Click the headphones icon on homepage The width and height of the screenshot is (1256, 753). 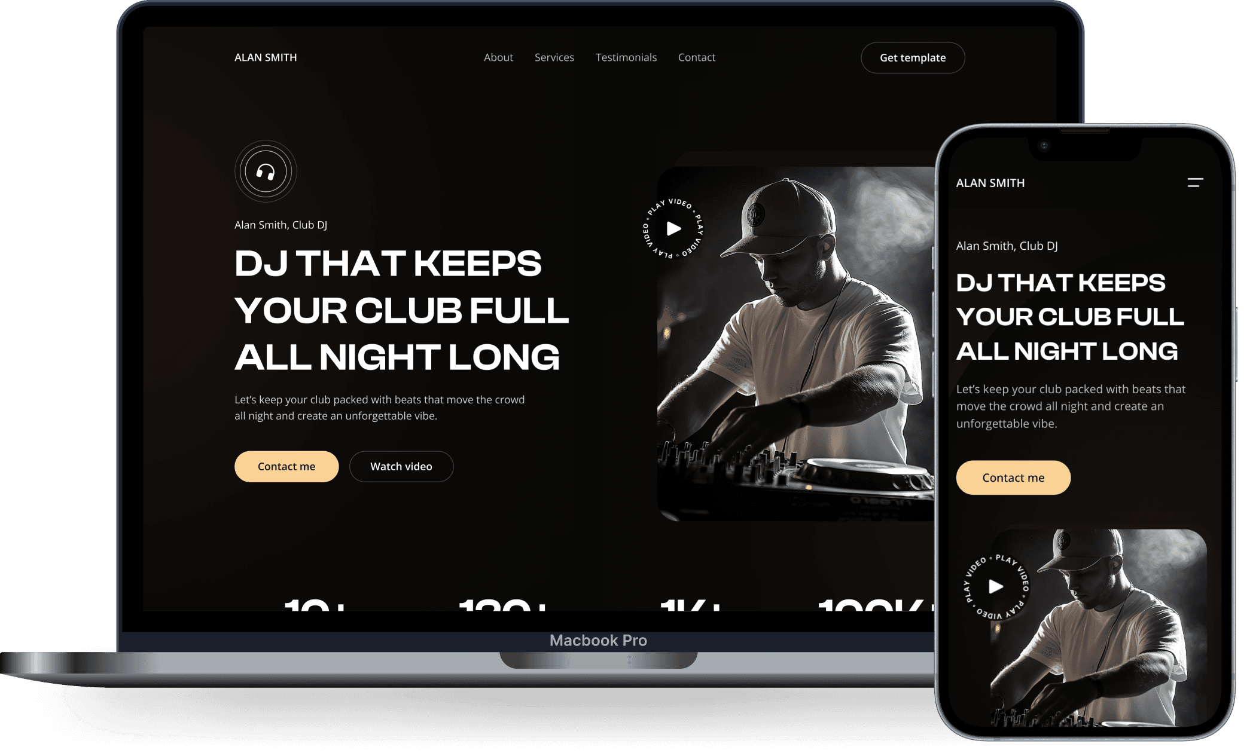(263, 171)
